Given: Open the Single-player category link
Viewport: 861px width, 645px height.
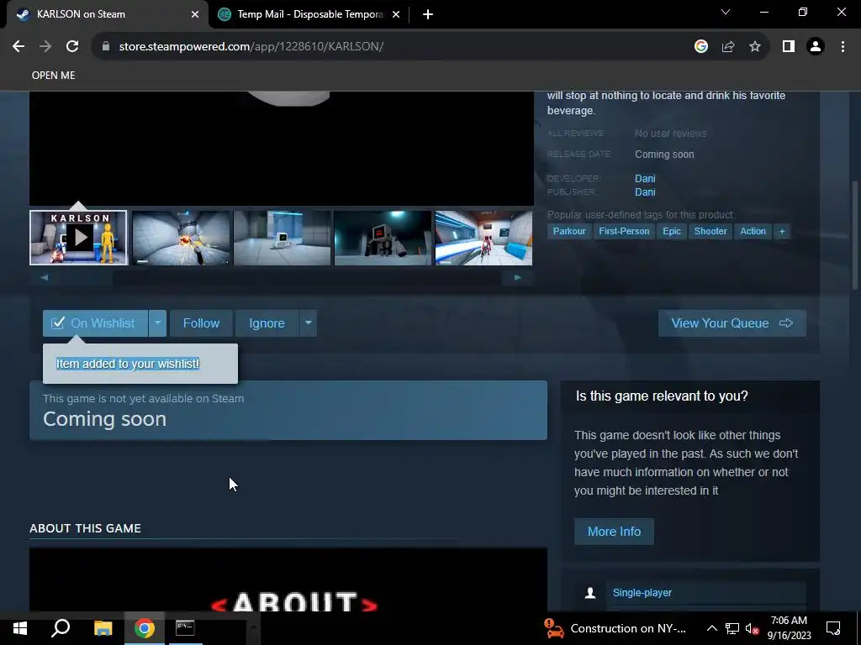Looking at the screenshot, I should point(642,592).
